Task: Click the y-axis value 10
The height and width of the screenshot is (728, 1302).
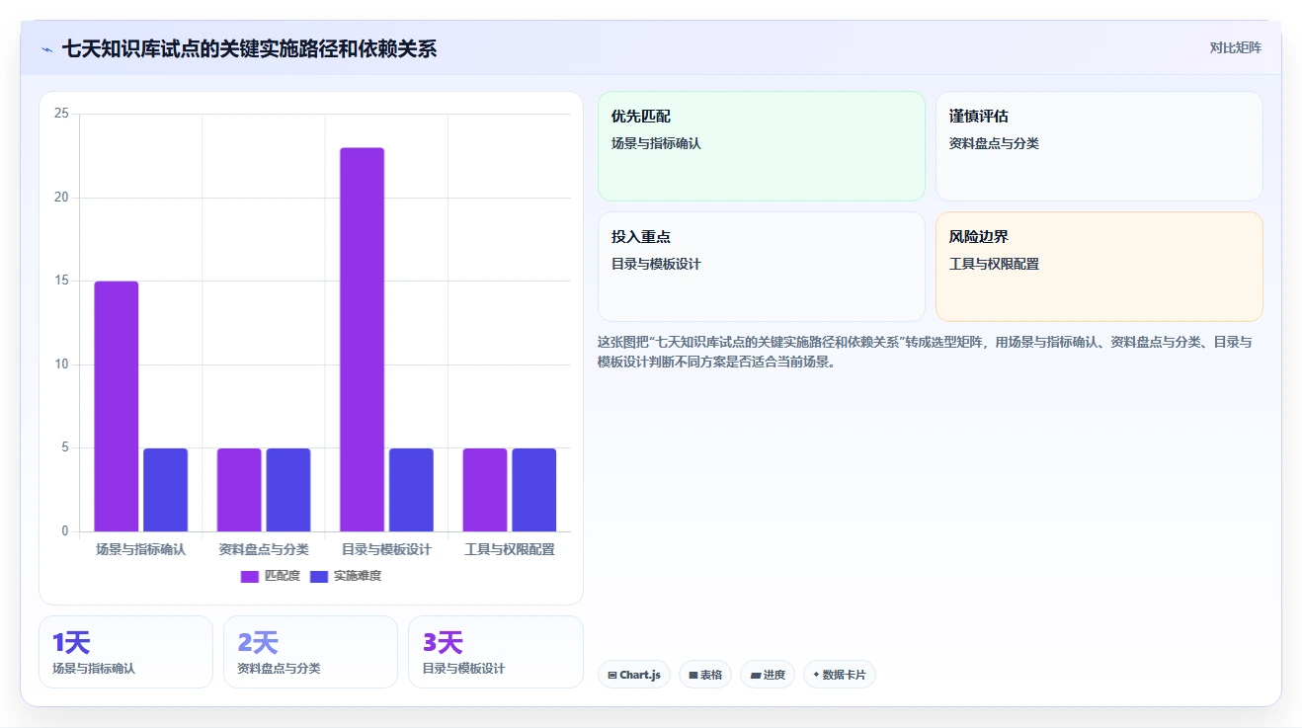Action: pyautogui.click(x=61, y=364)
